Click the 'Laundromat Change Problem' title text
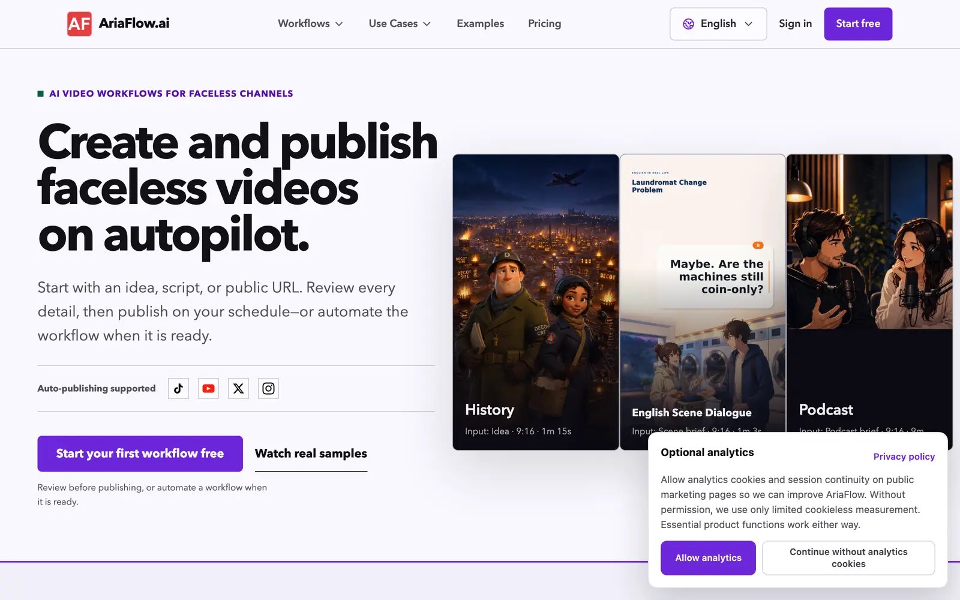This screenshot has width=960, height=600. click(x=669, y=186)
